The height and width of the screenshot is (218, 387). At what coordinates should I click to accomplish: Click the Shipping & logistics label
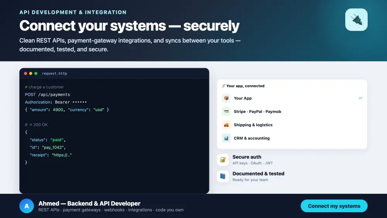coord(253,125)
